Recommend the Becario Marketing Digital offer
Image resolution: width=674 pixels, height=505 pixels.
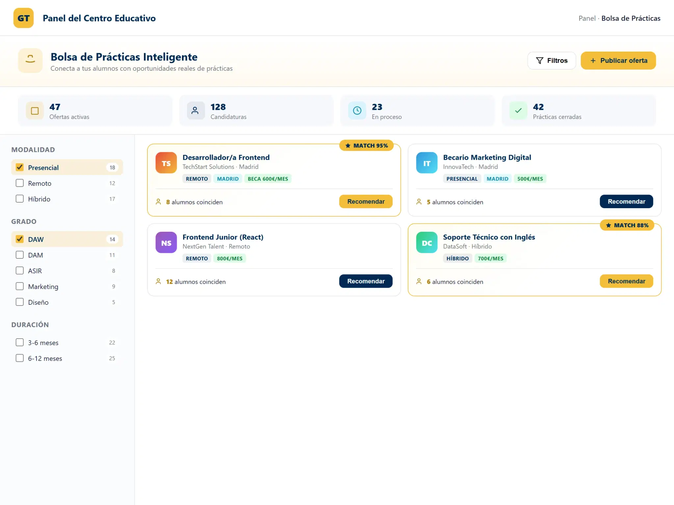click(626, 202)
